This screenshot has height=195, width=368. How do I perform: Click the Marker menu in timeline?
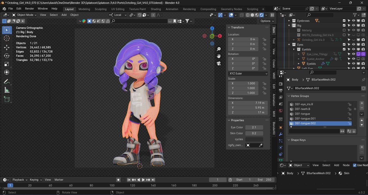[x=59, y=180]
